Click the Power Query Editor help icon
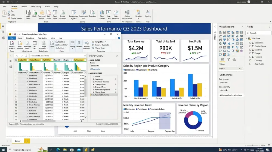The width and height of the screenshot is (272, 152). point(119,38)
